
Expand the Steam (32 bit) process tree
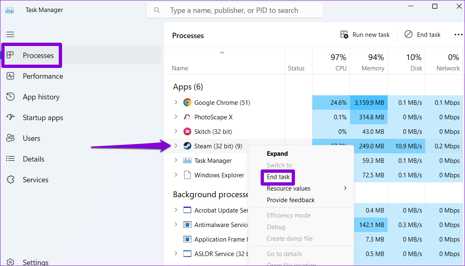pos(176,146)
